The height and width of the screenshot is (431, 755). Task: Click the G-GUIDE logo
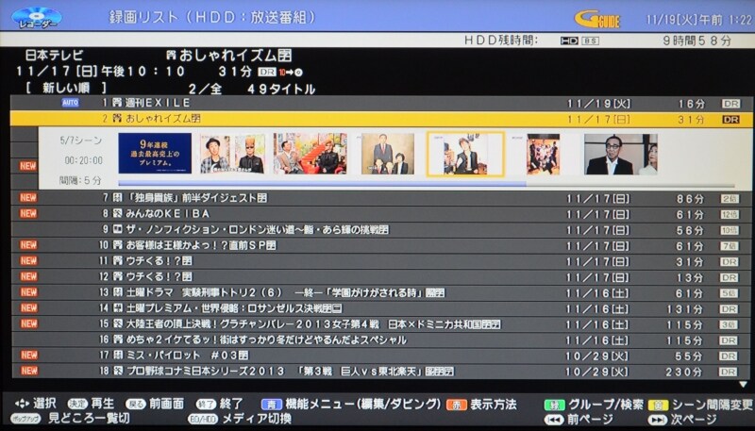597,20
